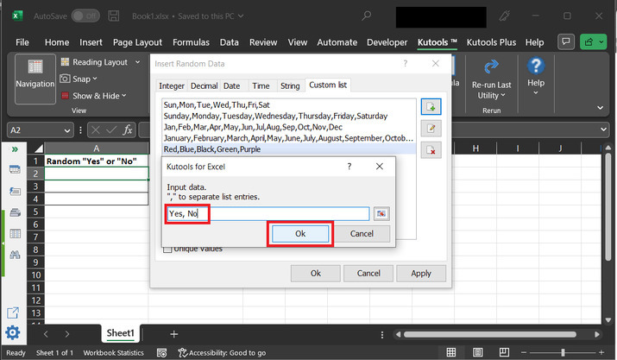Viewport: 617px width, 360px height.
Task: Click the range selector icon beside input
Action: [x=381, y=214]
